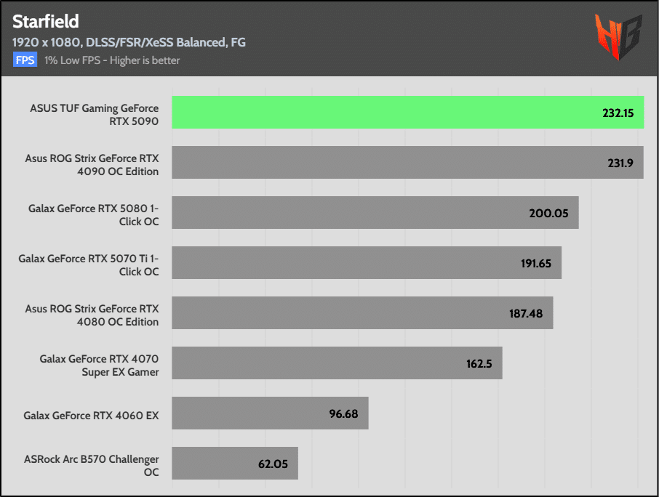The width and height of the screenshot is (659, 497).
Task: Click the 191.65 value
Action: click(536, 263)
